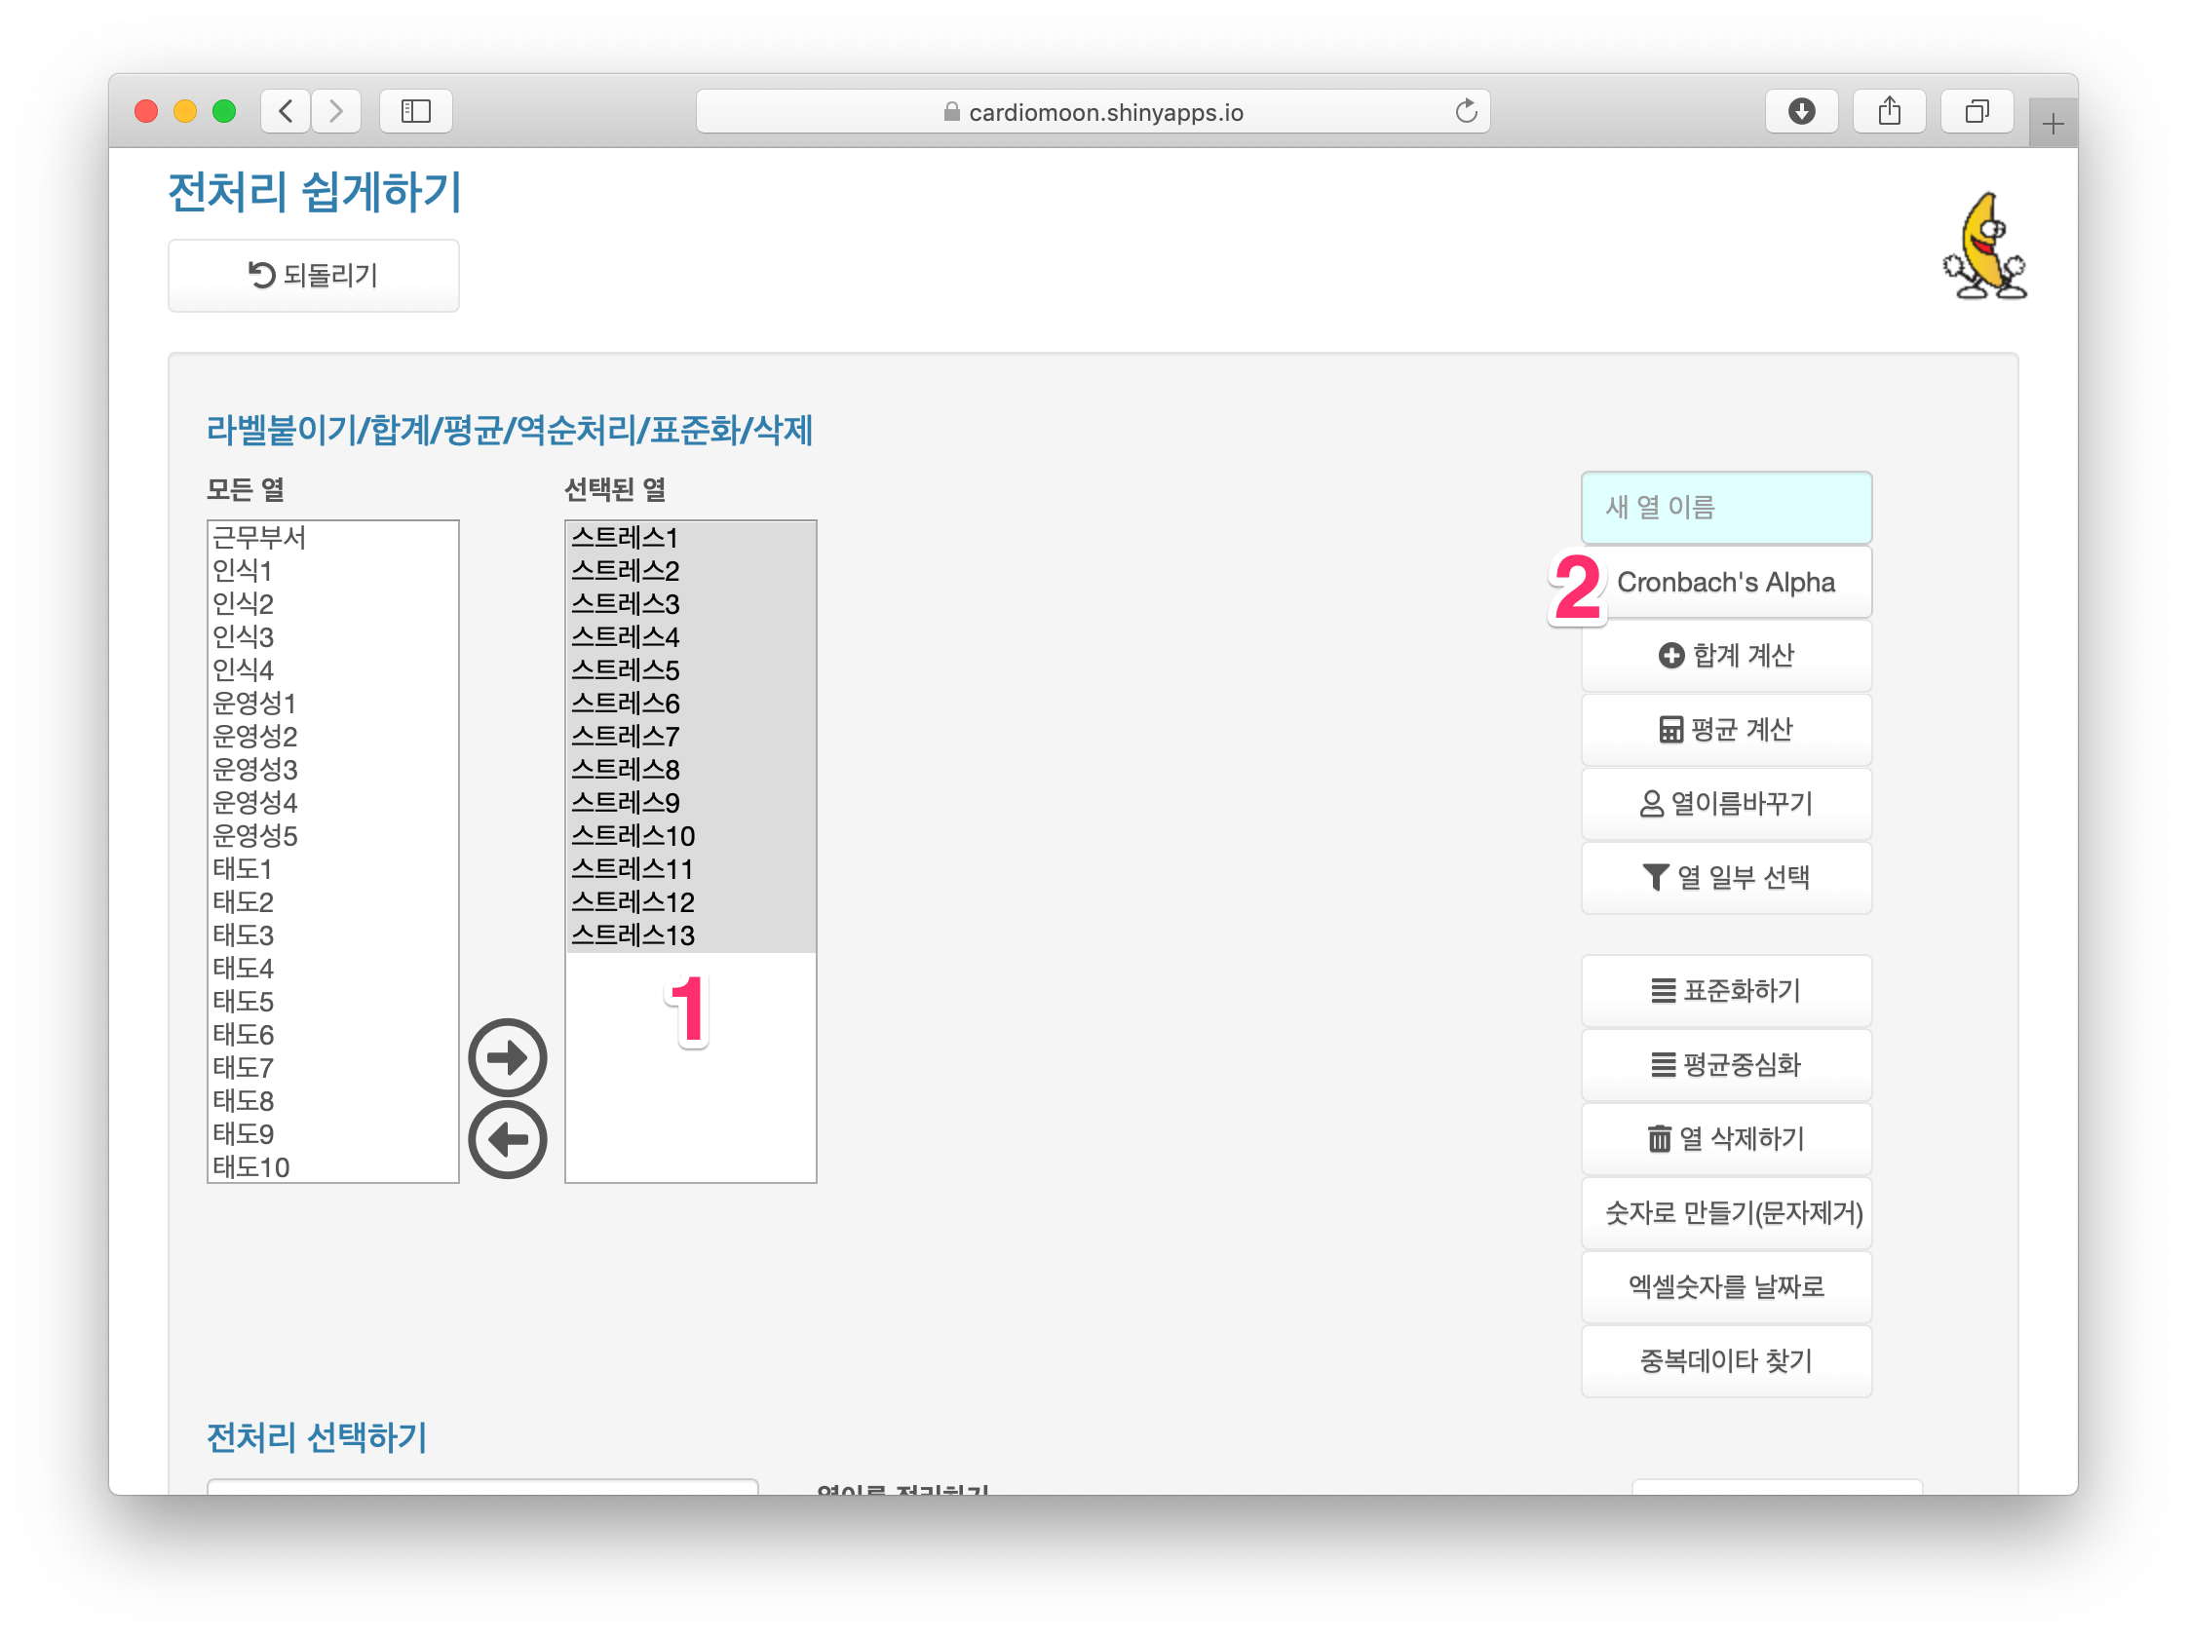Click the Safari downloads icon
Image resolution: width=2187 pixels, height=1639 pixels.
(1801, 111)
